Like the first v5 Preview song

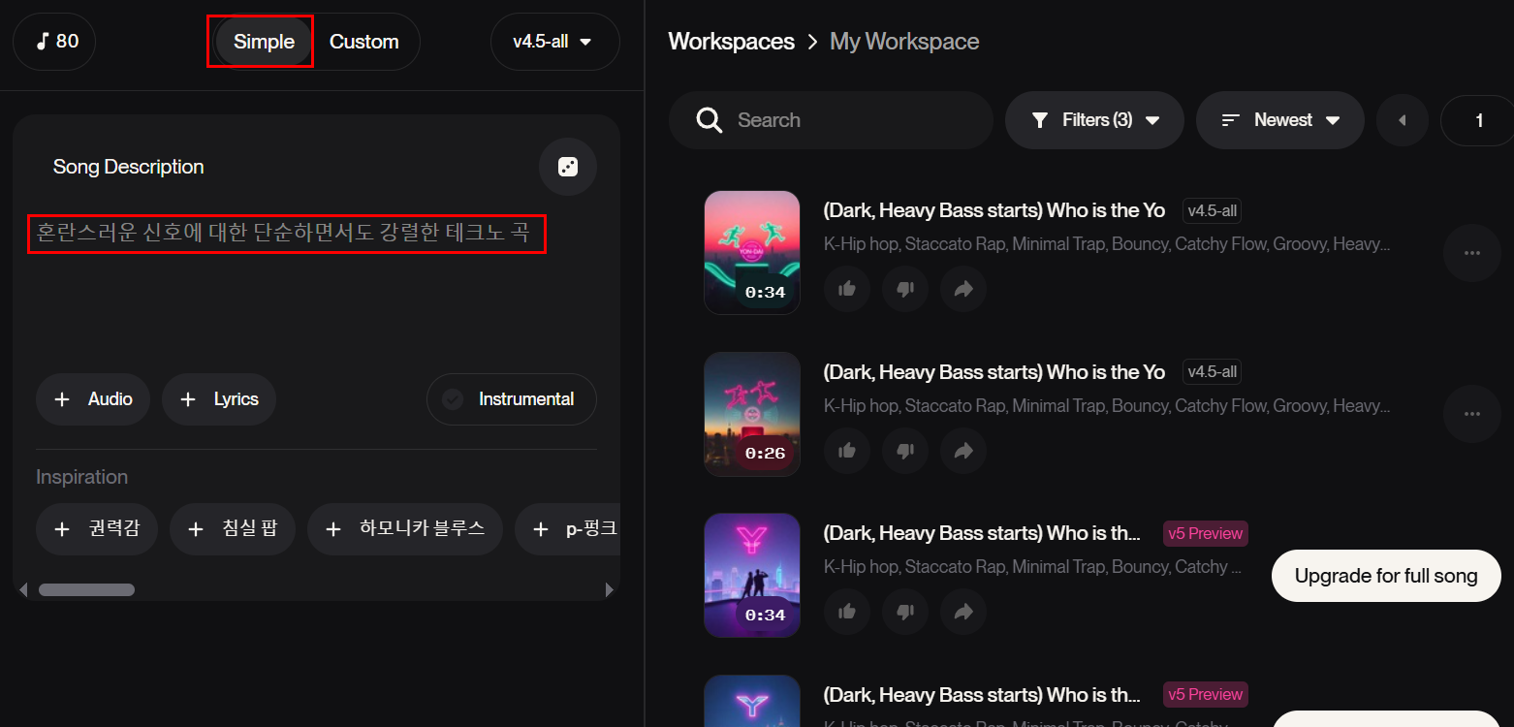point(847,612)
